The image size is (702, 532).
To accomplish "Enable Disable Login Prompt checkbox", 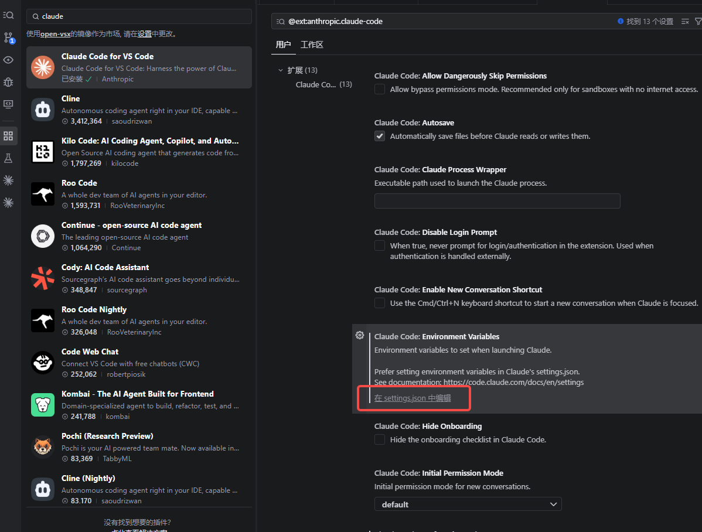I will click(x=380, y=245).
